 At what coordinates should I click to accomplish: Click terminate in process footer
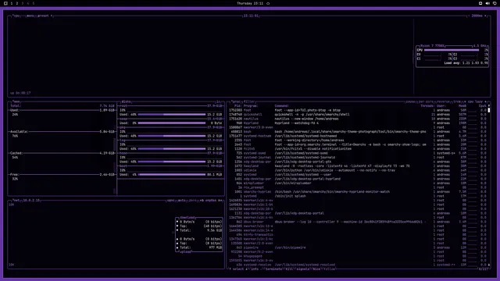[273, 269]
